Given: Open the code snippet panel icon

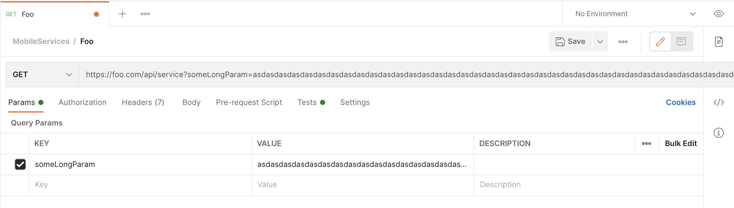Looking at the screenshot, I should point(719,102).
